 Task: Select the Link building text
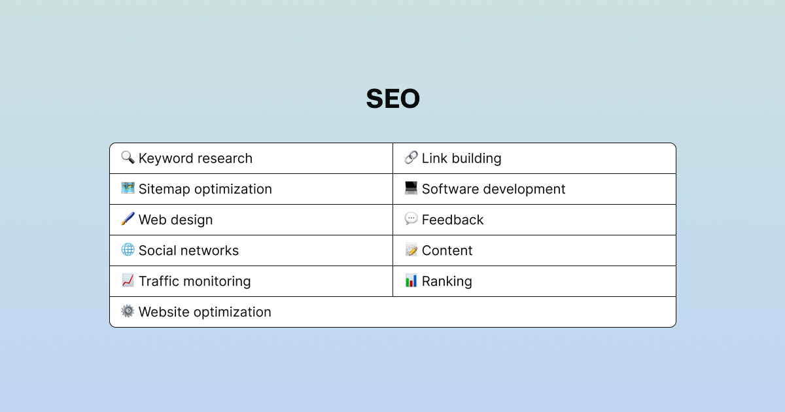tap(461, 158)
